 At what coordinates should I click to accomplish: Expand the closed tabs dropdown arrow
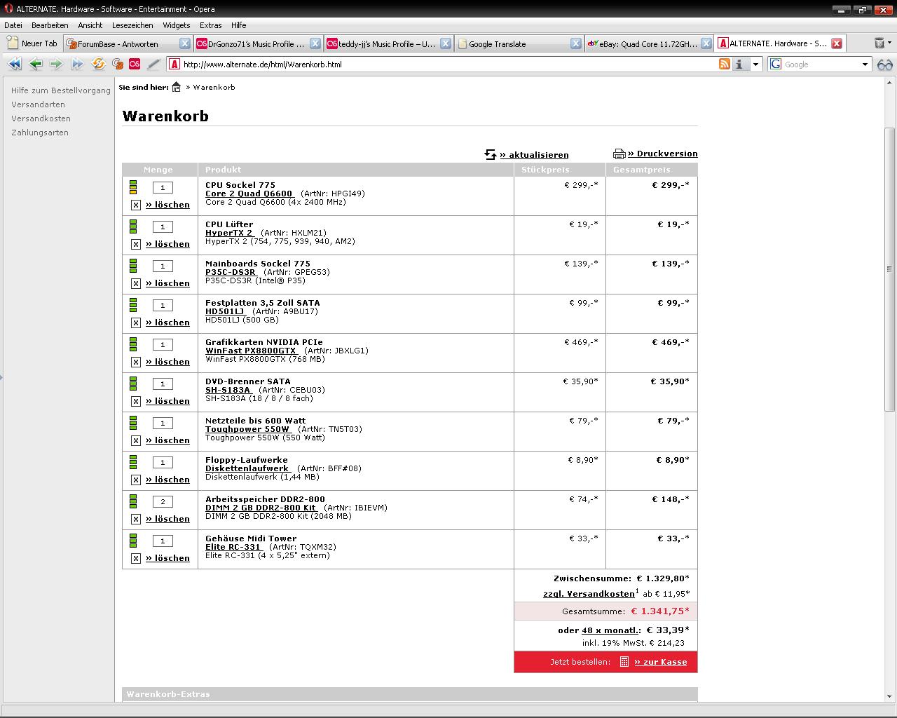890,44
